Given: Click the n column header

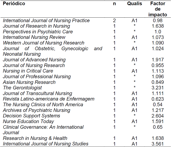Looking at the screenshot, I should click(x=114, y=4).
